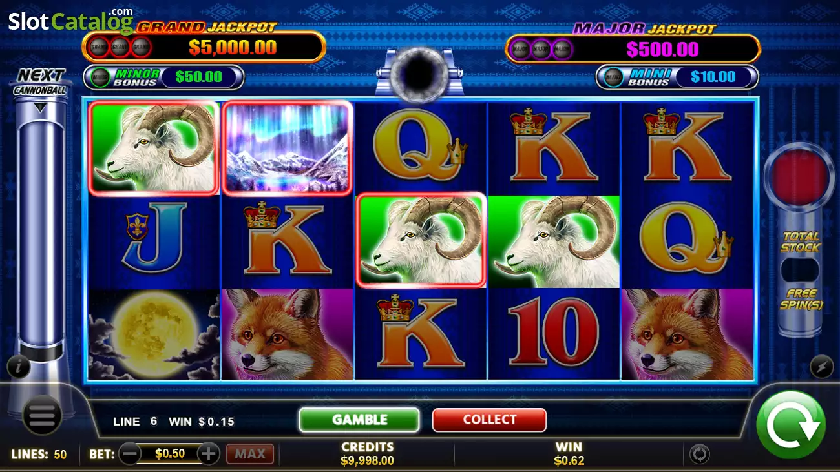Click the Mini Bonus $10.00 indicator

[677, 77]
